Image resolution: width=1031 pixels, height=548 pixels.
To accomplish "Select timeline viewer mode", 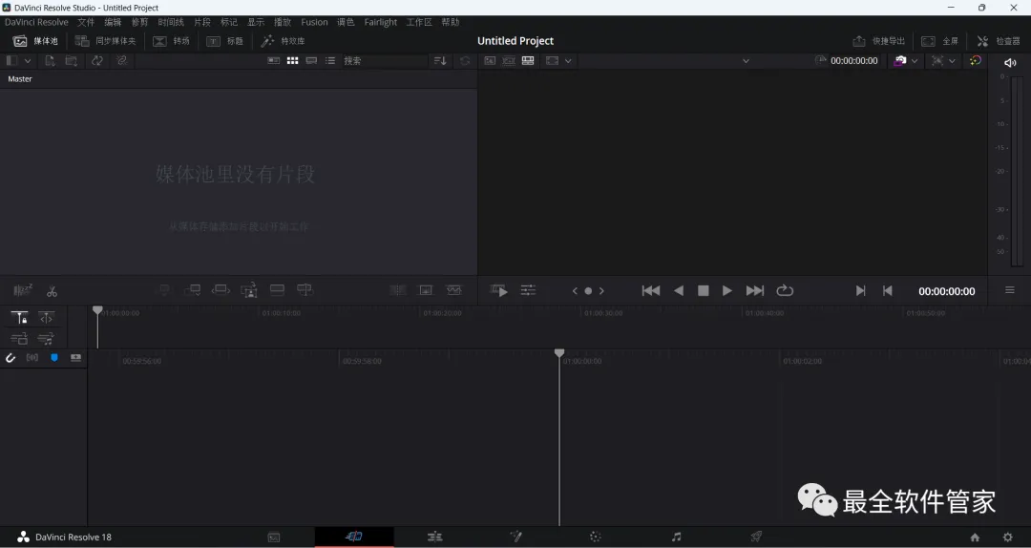I will pyautogui.click(x=528, y=60).
